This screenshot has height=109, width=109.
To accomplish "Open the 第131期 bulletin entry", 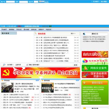I will (53, 43).
